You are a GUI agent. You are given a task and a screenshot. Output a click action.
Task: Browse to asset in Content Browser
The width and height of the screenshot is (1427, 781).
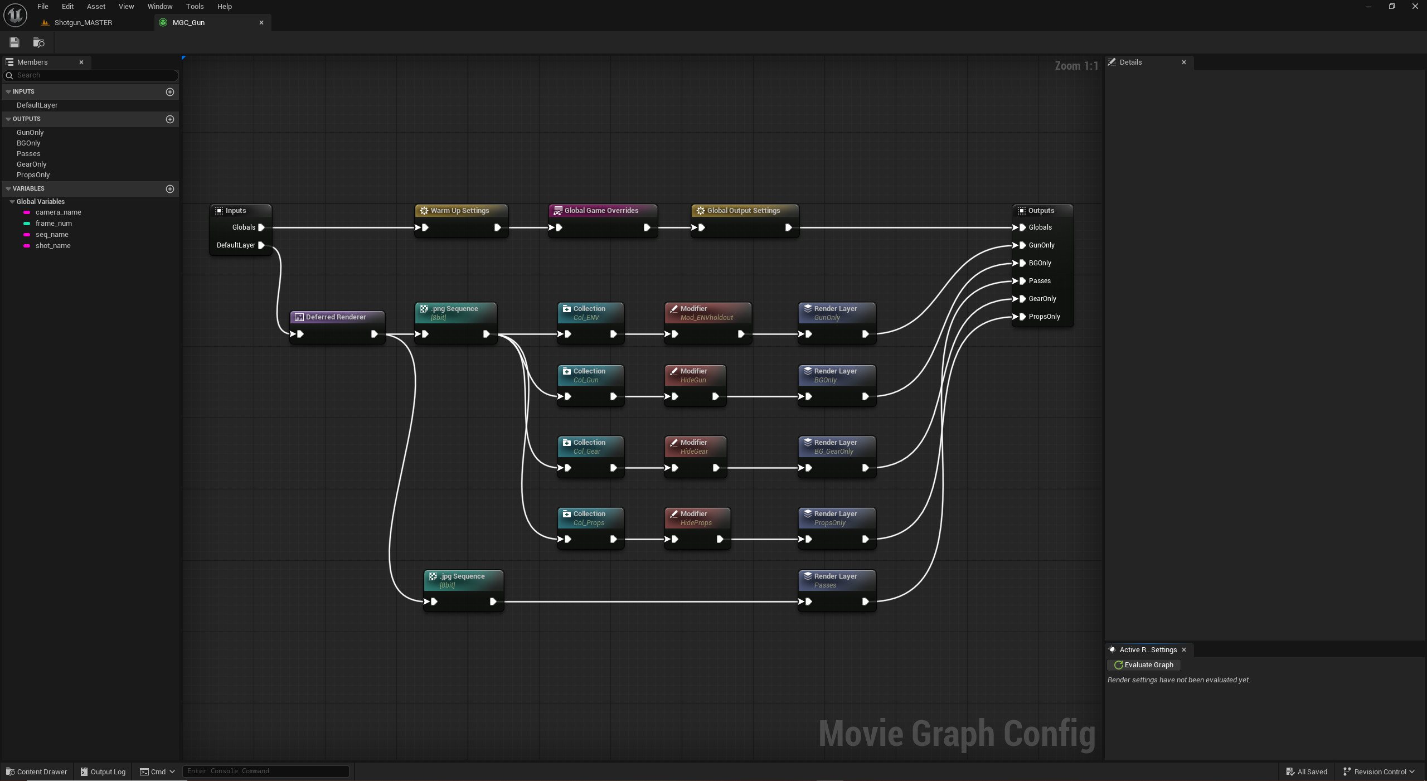coord(38,42)
